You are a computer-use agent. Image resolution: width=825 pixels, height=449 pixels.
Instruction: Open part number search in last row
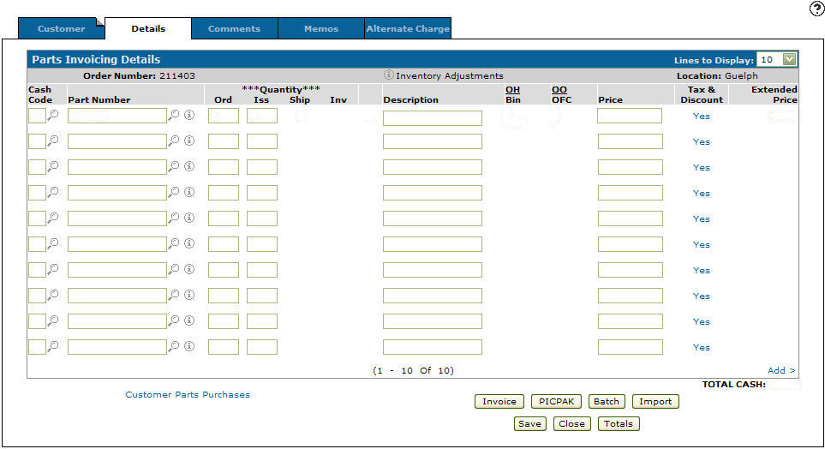tap(175, 346)
